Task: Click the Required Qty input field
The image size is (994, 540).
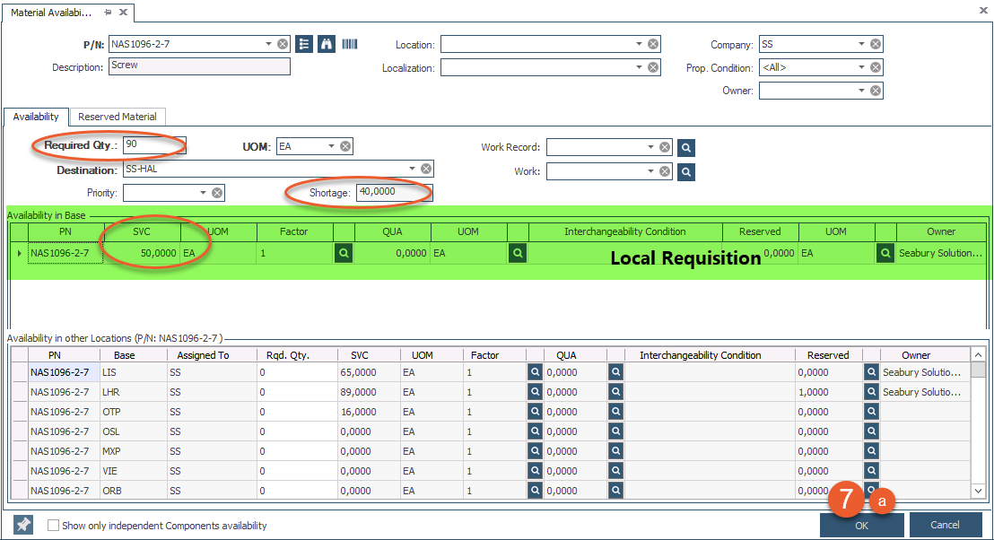Action: (x=154, y=144)
